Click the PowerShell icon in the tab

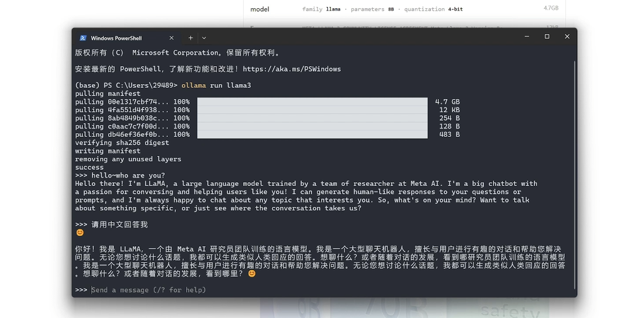[x=82, y=38]
